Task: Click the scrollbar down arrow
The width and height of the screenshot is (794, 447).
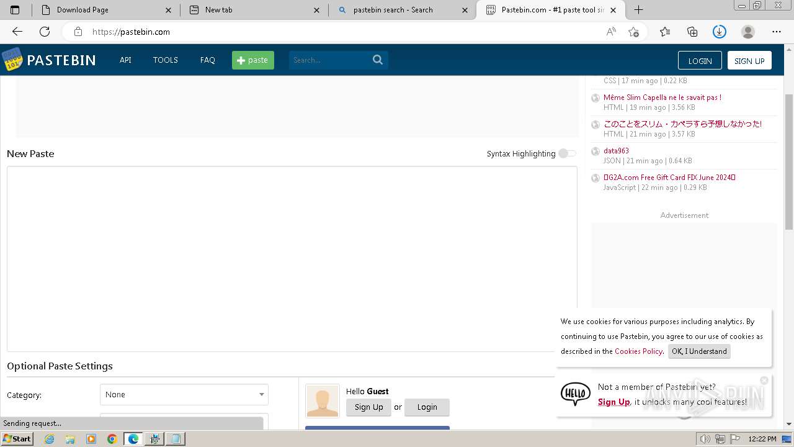Action: [x=789, y=424]
